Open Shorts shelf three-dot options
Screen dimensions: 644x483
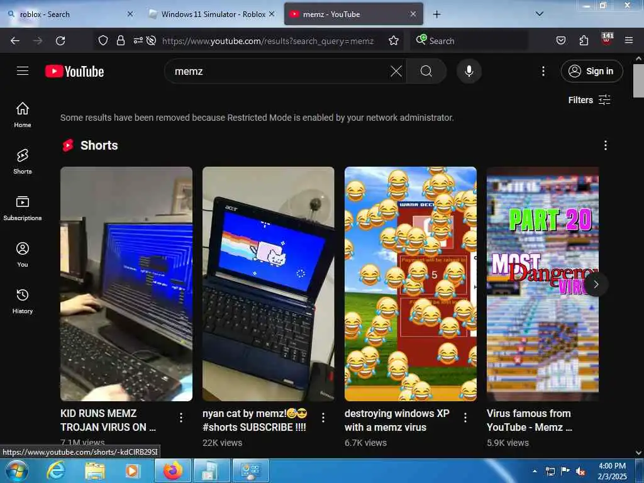(606, 145)
